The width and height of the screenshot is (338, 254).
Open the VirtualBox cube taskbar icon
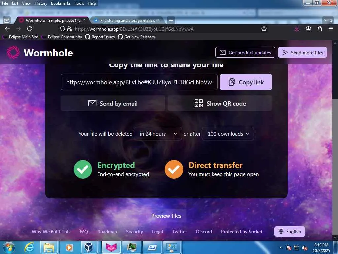89,247
